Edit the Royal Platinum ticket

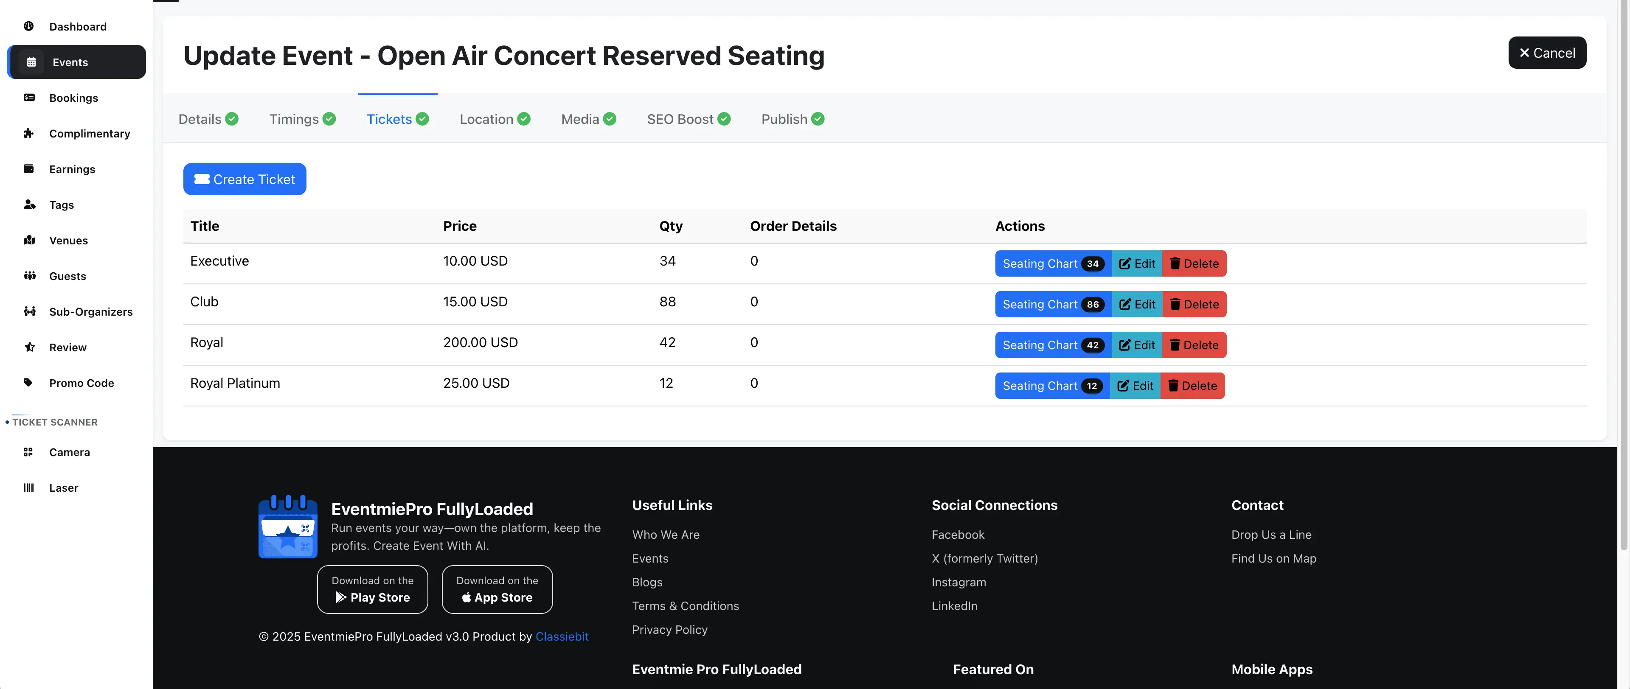1135,385
